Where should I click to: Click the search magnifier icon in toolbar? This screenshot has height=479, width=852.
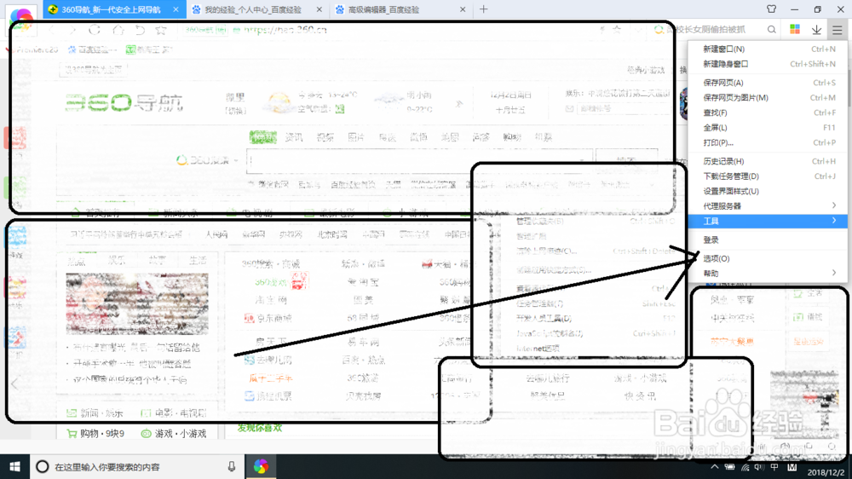(772, 29)
